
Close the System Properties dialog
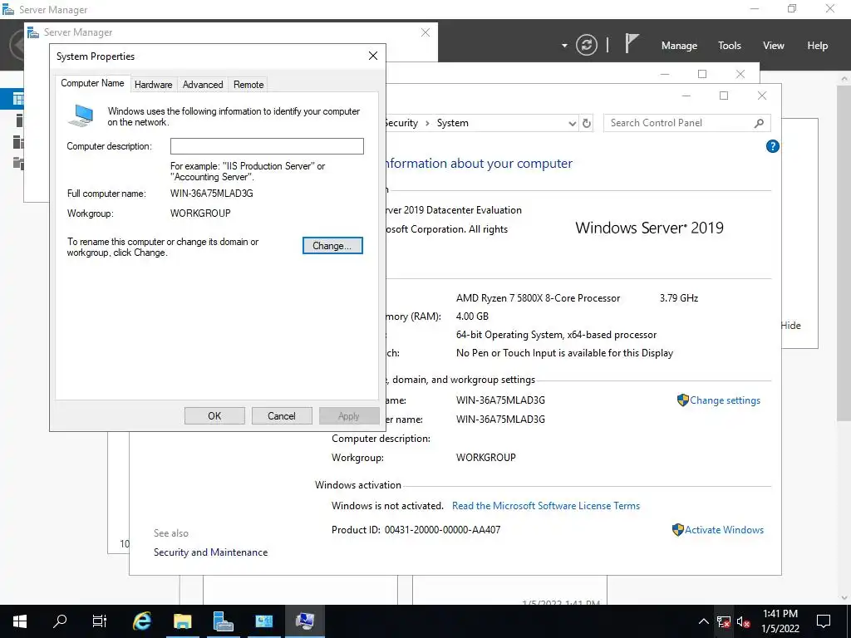click(x=373, y=56)
